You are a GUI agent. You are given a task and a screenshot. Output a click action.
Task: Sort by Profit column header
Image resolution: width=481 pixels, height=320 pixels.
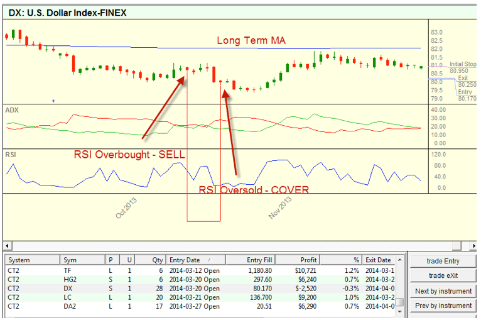pos(298,260)
